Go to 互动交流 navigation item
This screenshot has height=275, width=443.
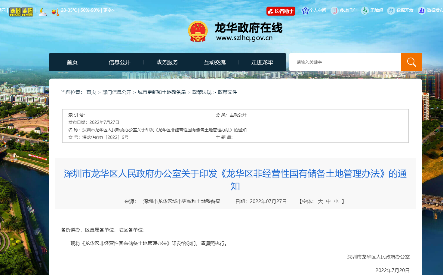pos(215,62)
